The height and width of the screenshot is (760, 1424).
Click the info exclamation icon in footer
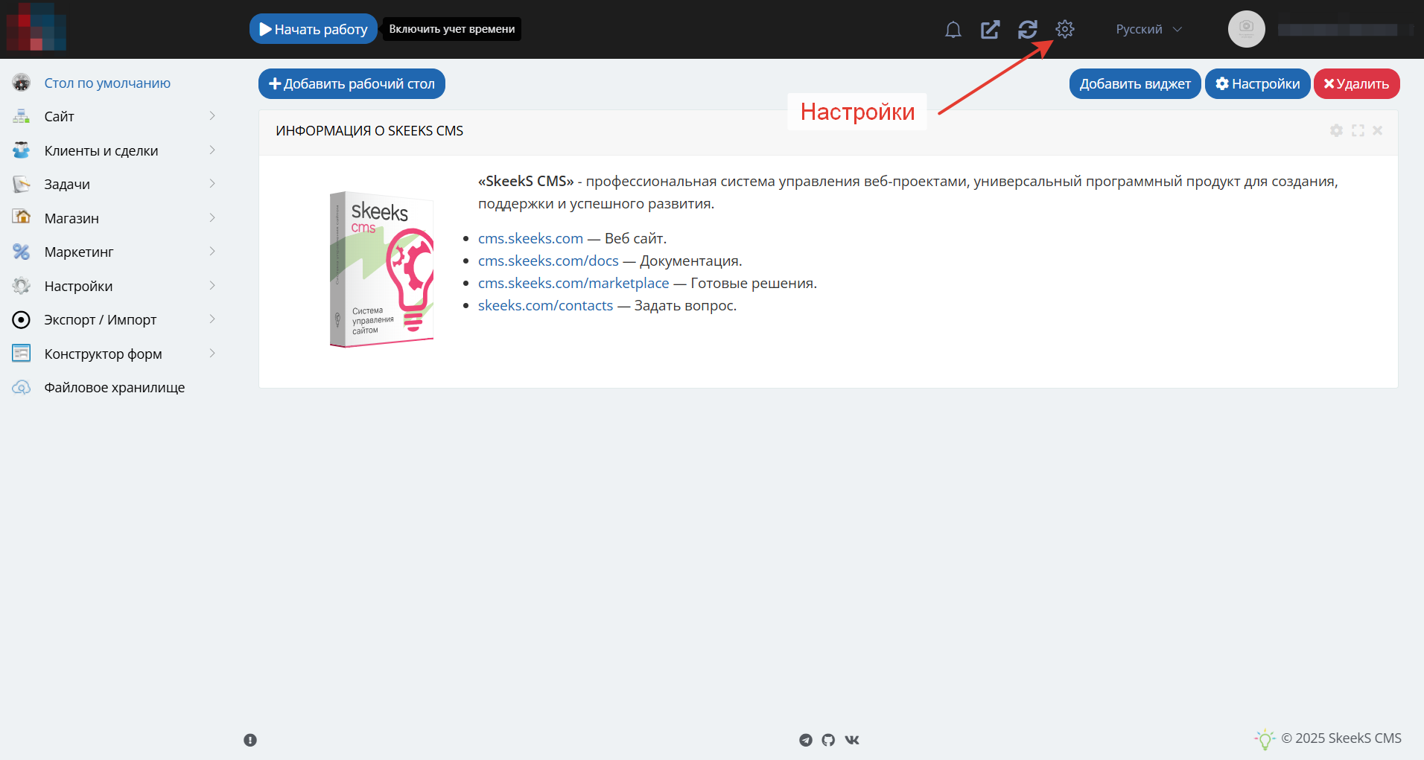pos(250,740)
